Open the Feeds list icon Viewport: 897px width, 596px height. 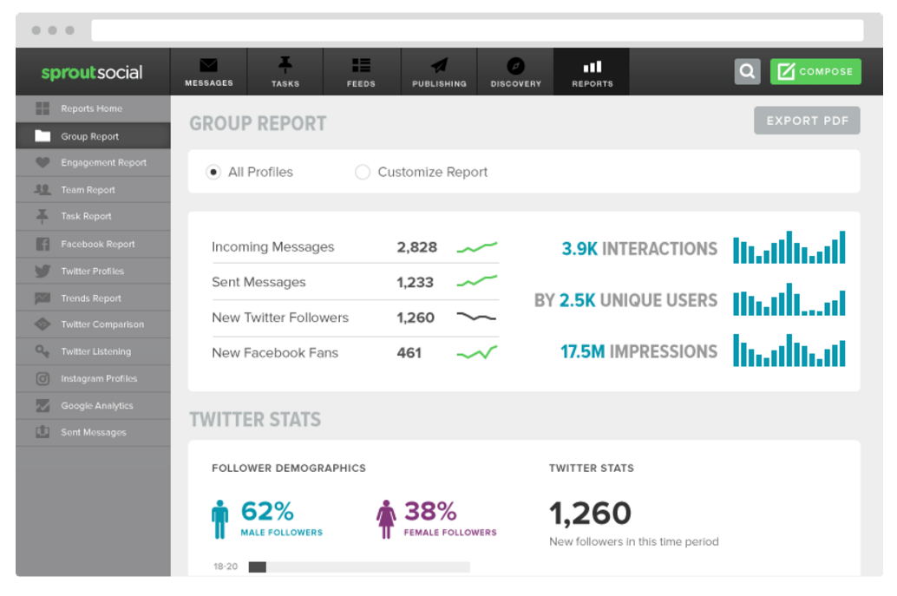point(361,65)
